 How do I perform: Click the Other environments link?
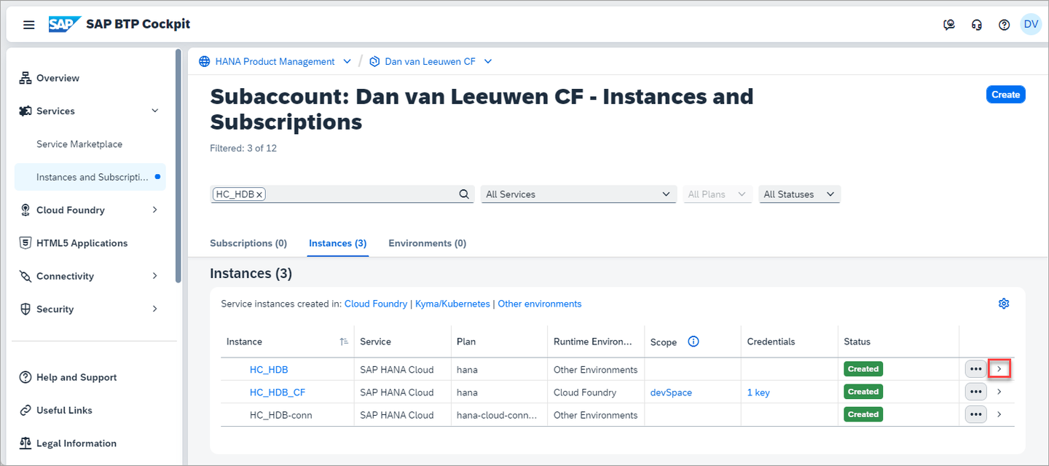[x=540, y=304]
